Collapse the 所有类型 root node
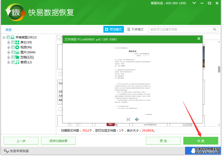This screenshot has width=222, height=156. 4,37
